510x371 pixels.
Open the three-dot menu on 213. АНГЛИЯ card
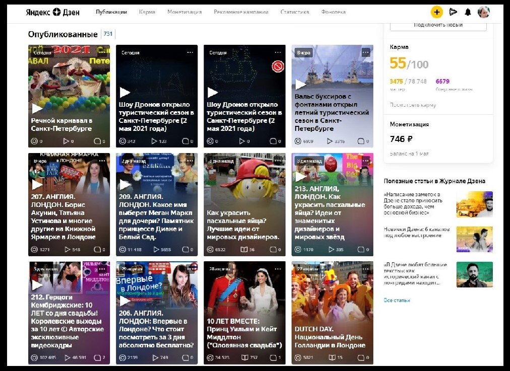(x=365, y=161)
